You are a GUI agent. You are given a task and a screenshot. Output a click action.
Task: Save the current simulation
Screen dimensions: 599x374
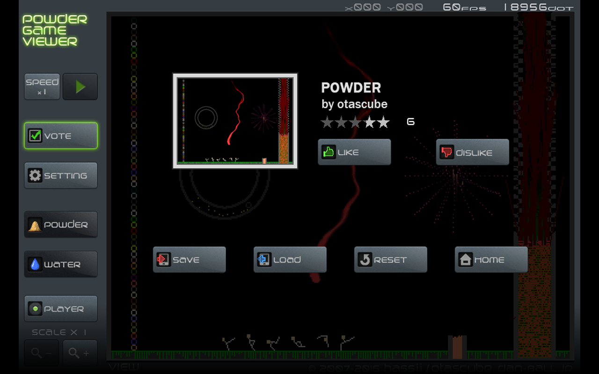189,259
